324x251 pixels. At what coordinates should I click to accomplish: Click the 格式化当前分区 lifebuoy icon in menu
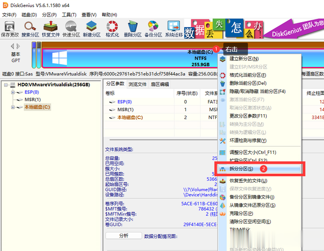(223, 75)
